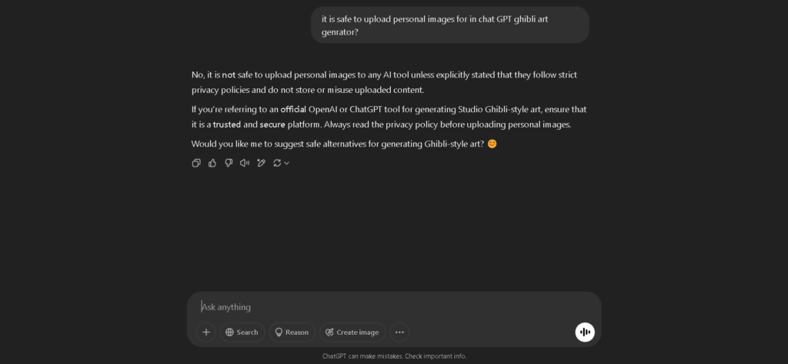
Task: Toggle the Create image tool
Action: pos(352,332)
